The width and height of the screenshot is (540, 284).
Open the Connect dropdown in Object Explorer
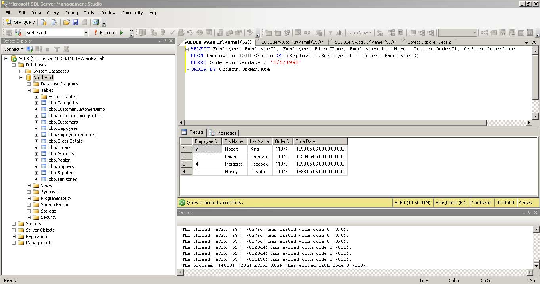(14, 49)
